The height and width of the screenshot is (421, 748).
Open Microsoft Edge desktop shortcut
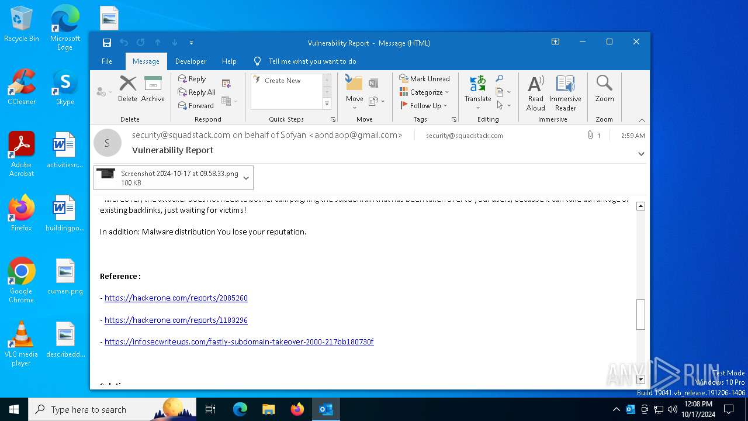(65, 27)
